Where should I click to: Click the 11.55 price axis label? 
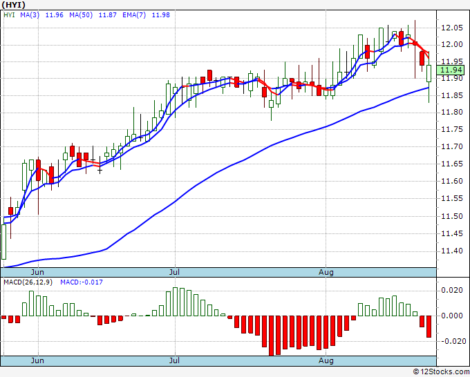click(452, 199)
